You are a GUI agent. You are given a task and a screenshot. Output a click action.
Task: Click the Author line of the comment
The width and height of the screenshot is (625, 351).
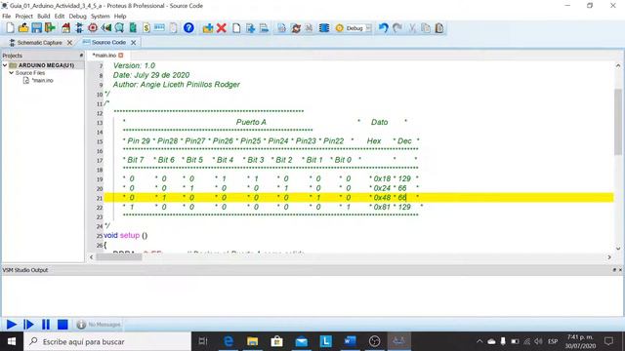176,85
